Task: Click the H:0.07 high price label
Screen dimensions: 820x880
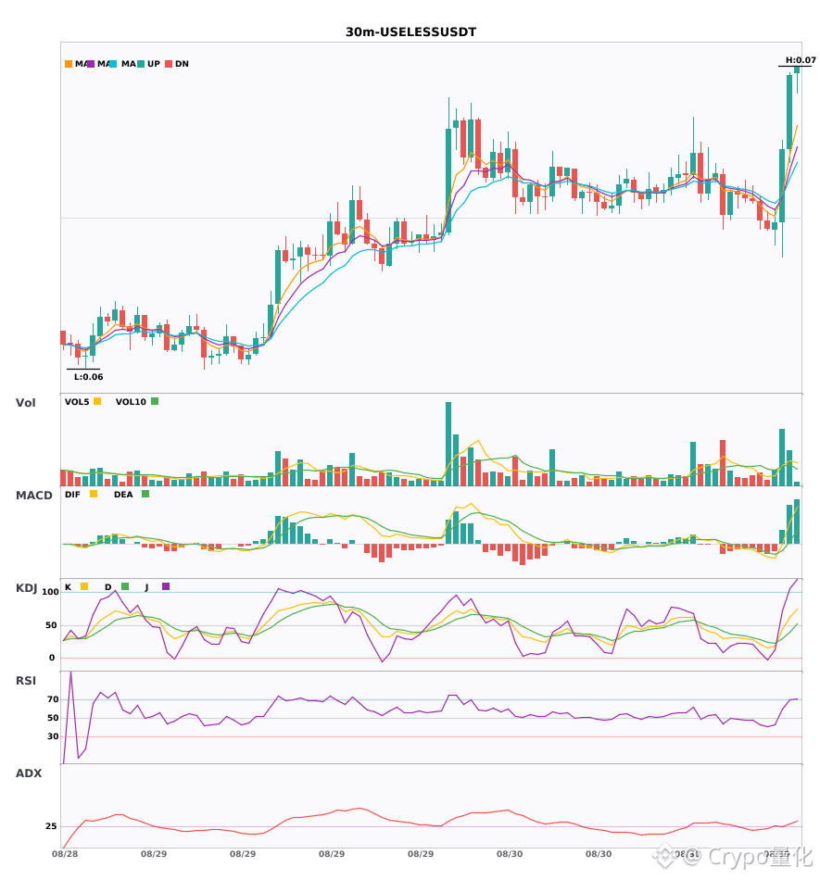Action: (801, 60)
